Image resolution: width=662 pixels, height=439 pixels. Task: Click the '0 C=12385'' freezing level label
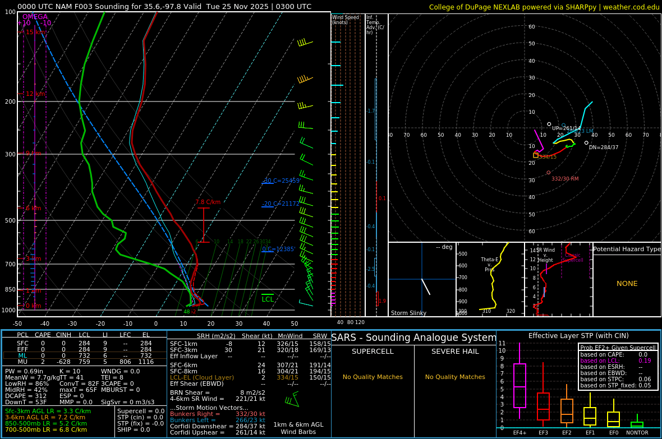(279, 249)
